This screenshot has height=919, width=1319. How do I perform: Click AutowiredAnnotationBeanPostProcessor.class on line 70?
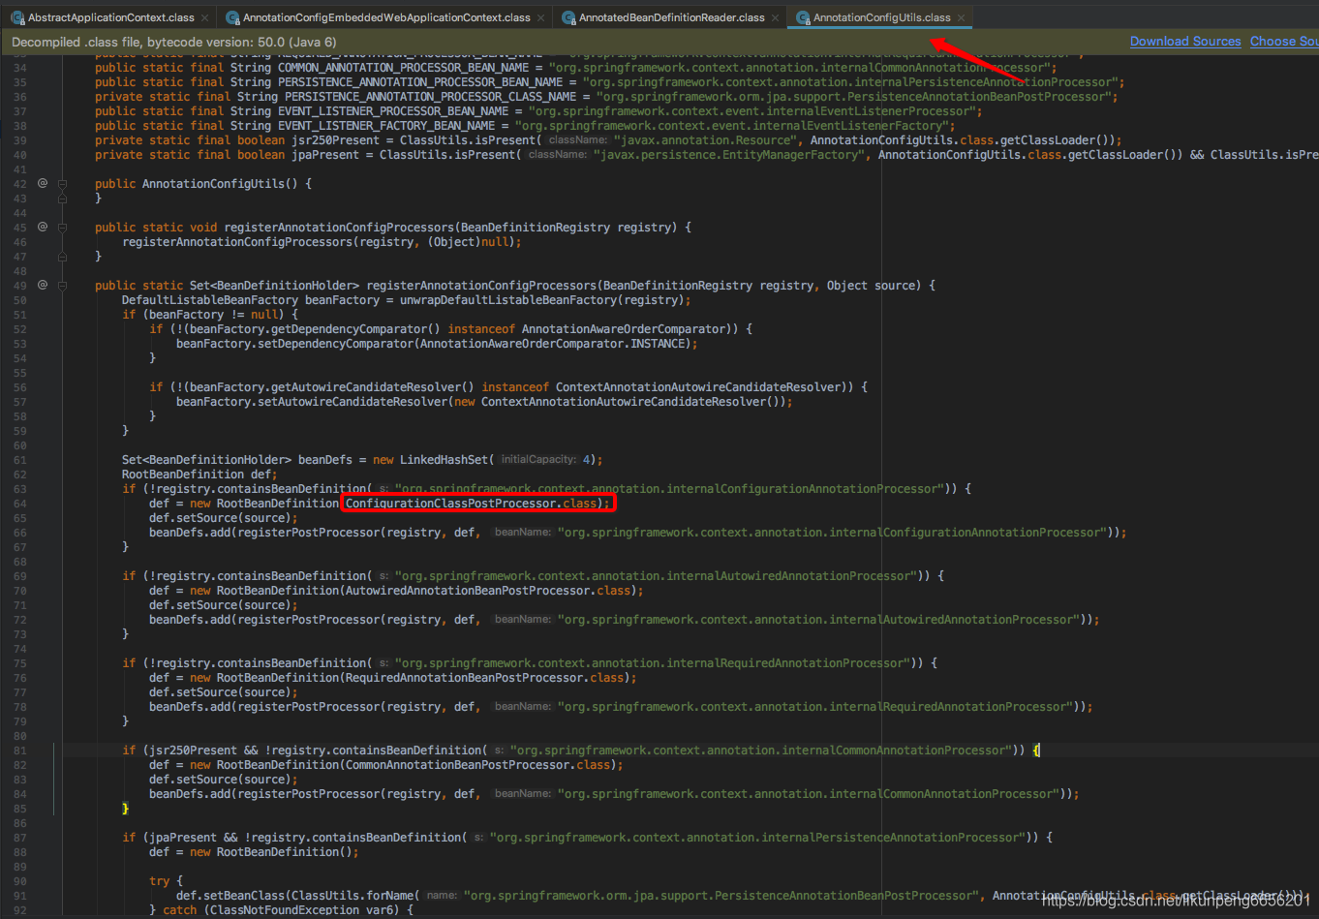pyautogui.click(x=488, y=591)
